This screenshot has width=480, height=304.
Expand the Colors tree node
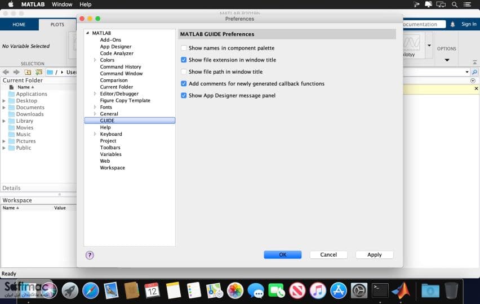click(x=95, y=60)
